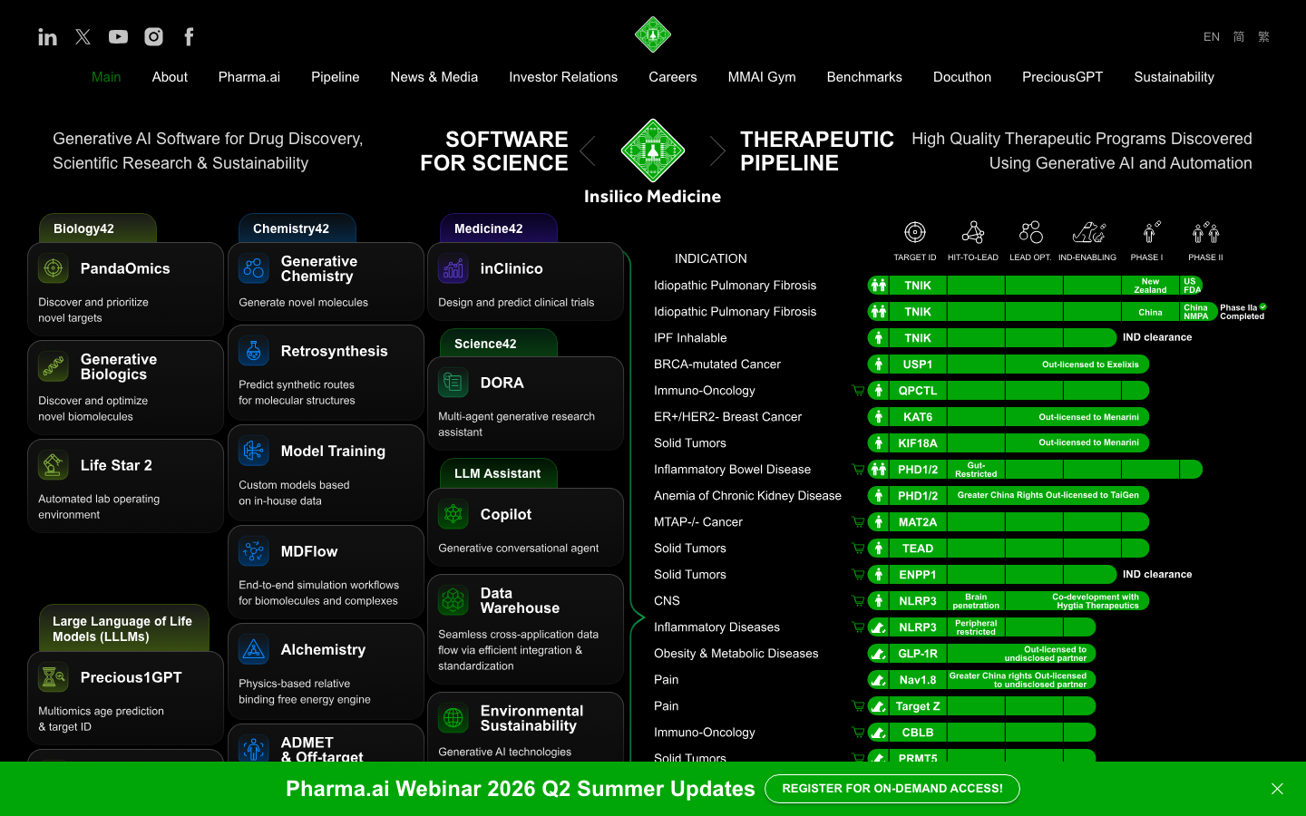Switch language to Simplified Chinese (简)
This screenshot has height=816, width=1306.
pos(1239,36)
